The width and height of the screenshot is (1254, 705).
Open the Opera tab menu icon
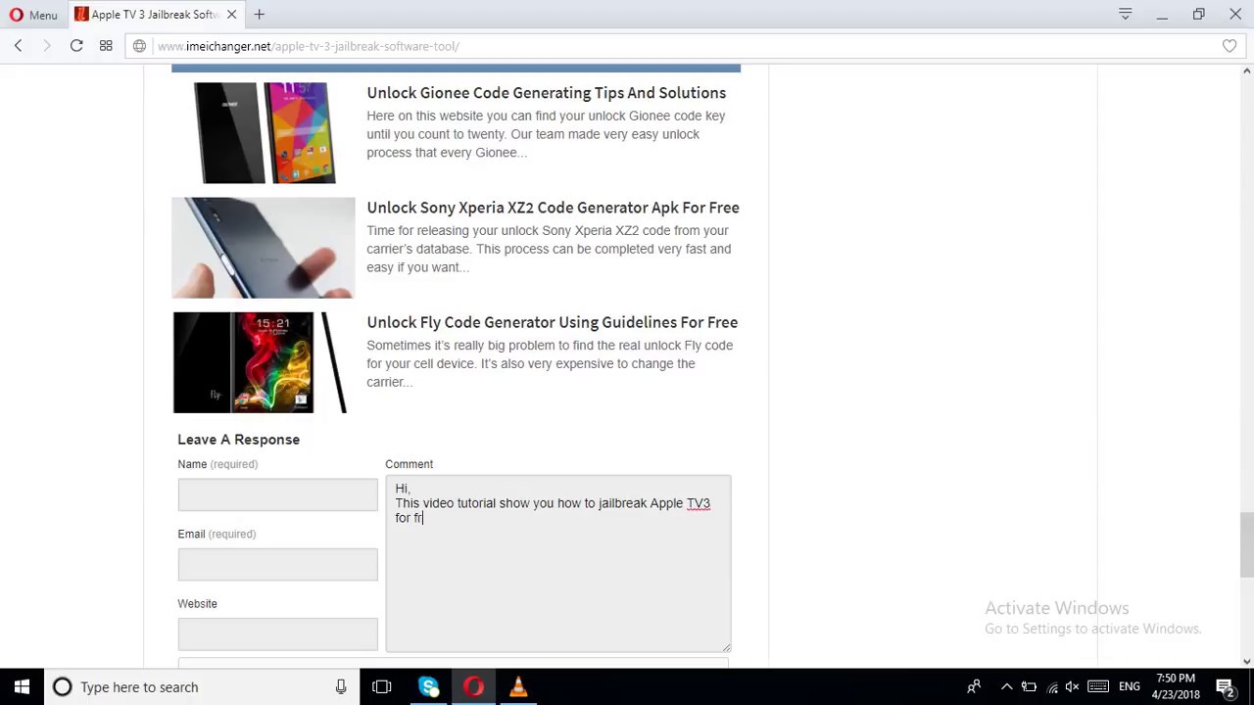pyautogui.click(x=1126, y=15)
